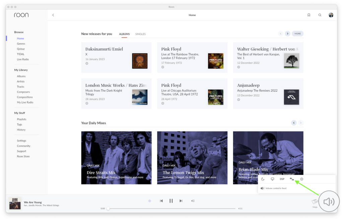This screenshot has width=343, height=220.
Task: Open the circle icon under 12 December 2022
Action: point(238,67)
